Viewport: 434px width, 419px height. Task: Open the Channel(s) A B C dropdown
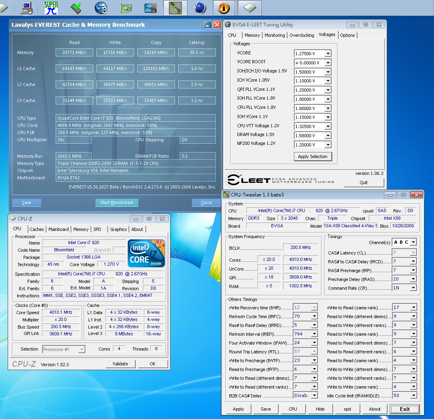coord(413,242)
